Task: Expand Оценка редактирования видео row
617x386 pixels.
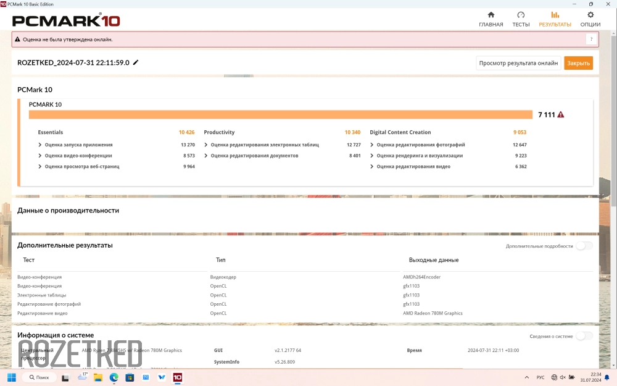Action: pyautogui.click(x=373, y=167)
